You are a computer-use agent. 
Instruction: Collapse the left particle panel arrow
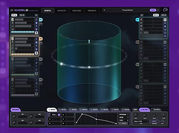(x=36, y=15)
